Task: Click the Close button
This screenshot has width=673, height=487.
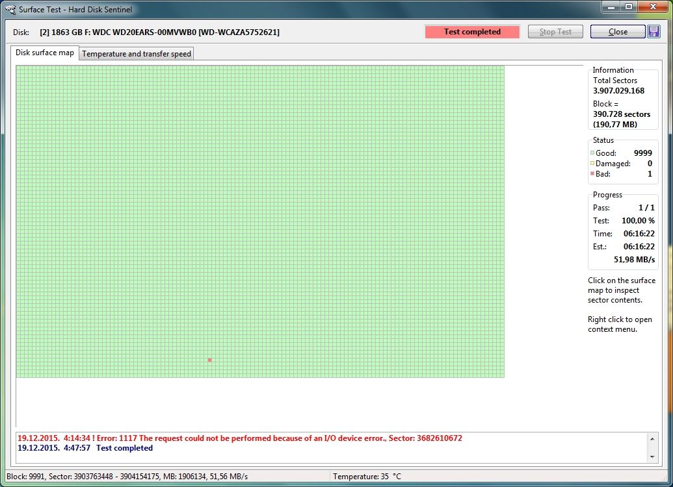Action: (x=618, y=32)
